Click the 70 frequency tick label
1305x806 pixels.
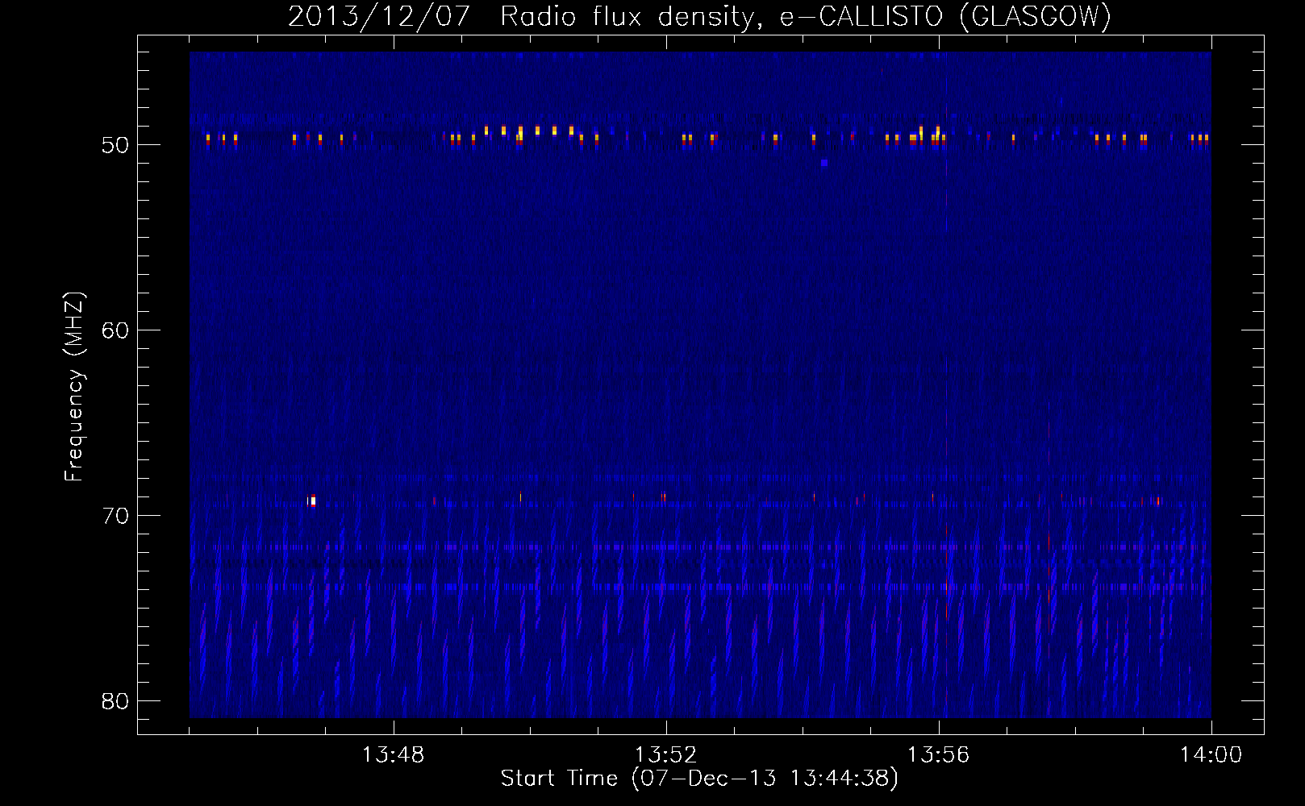pos(115,516)
